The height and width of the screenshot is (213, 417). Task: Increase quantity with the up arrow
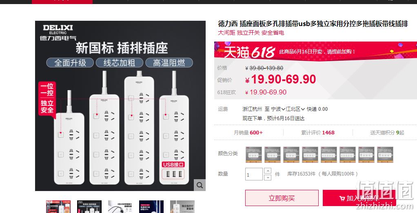(x=268, y=171)
